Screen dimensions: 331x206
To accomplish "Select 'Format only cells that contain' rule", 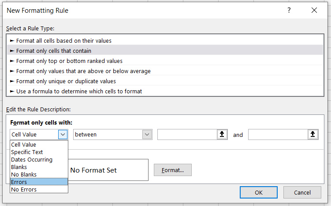I will pyautogui.click(x=54, y=51).
